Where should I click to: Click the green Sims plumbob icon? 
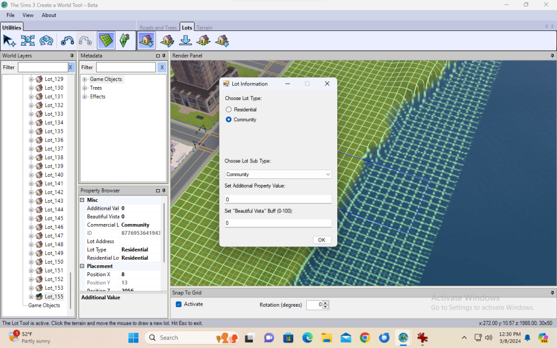pyautogui.click(x=125, y=40)
